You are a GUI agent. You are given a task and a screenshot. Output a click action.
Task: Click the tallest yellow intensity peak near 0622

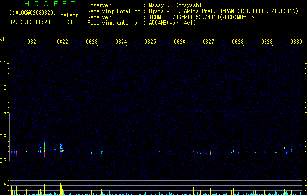pyautogui.click(x=61, y=189)
